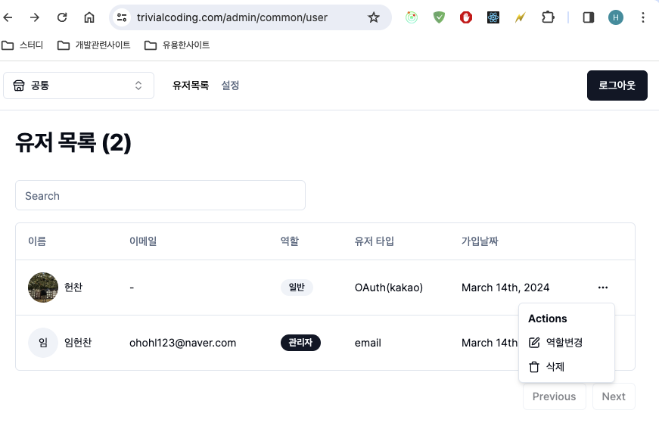
Task: Click the Search input field
Action: (160, 195)
